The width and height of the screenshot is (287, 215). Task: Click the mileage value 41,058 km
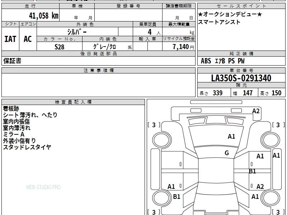43,16
